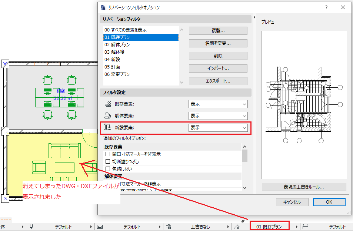
Task: Click the OK button
Action: (329, 202)
